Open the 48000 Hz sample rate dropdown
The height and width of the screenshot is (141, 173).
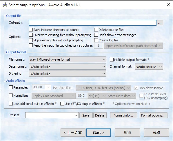[x=42, y=87]
